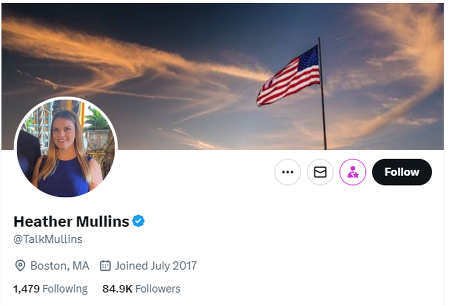Click the envelope message icon
This screenshot has height=305, width=449.
click(320, 172)
